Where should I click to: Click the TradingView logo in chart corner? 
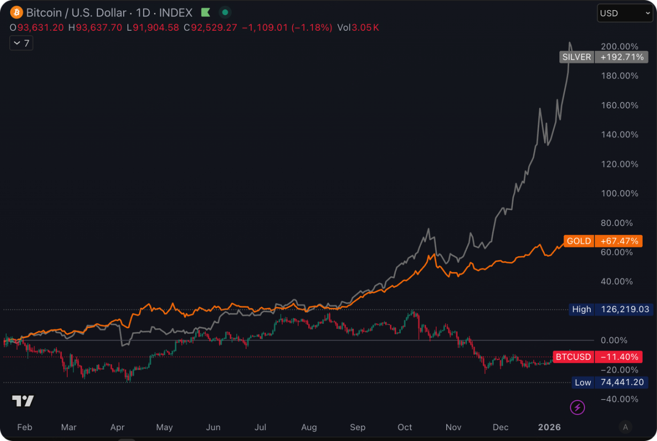click(x=23, y=401)
